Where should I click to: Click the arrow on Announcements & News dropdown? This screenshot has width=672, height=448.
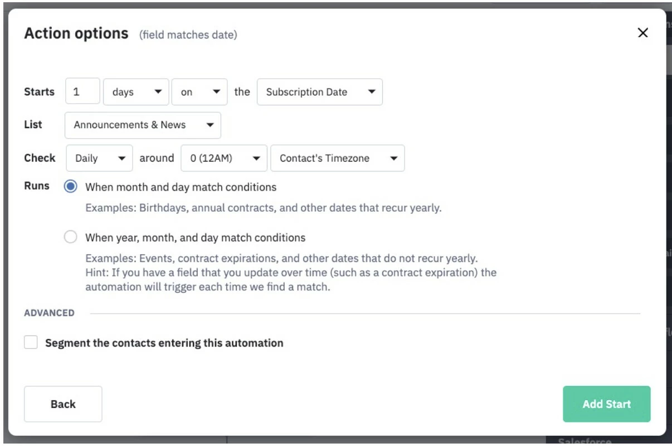tap(210, 125)
